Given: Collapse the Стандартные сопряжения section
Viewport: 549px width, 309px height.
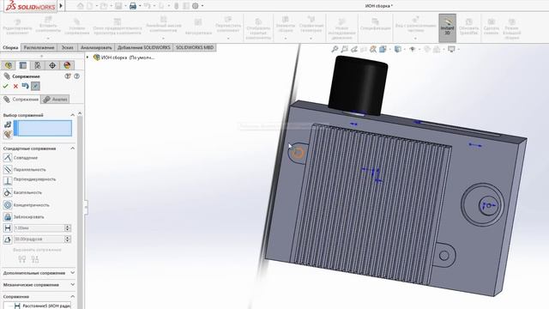Looking at the screenshot, I should 72,148.
